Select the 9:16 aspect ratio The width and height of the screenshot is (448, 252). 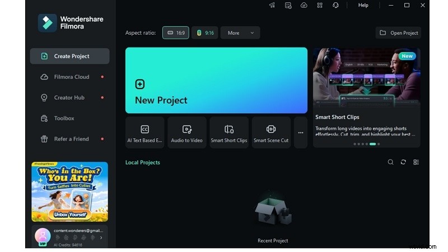click(x=205, y=33)
